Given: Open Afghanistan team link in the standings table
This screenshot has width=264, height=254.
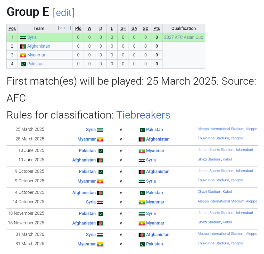Looking at the screenshot, I should tap(39, 46).
